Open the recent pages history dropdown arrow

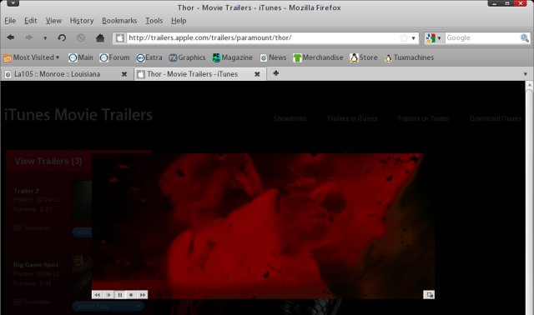(45, 38)
